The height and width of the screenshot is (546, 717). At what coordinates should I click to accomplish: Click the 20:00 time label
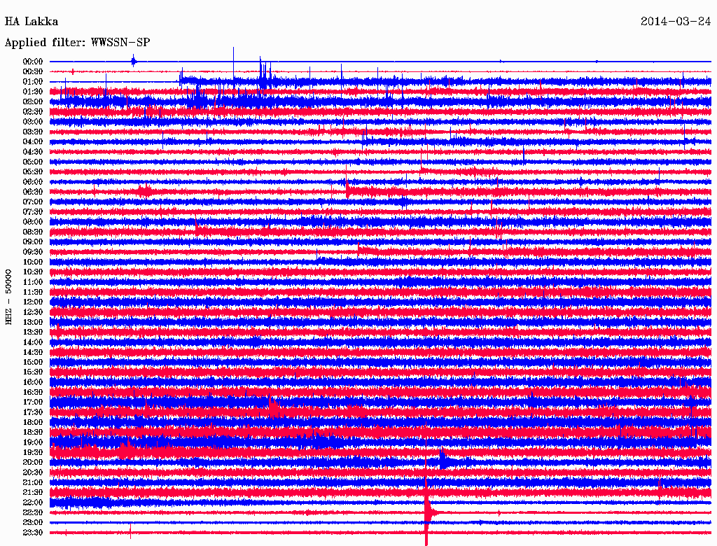pos(33,462)
